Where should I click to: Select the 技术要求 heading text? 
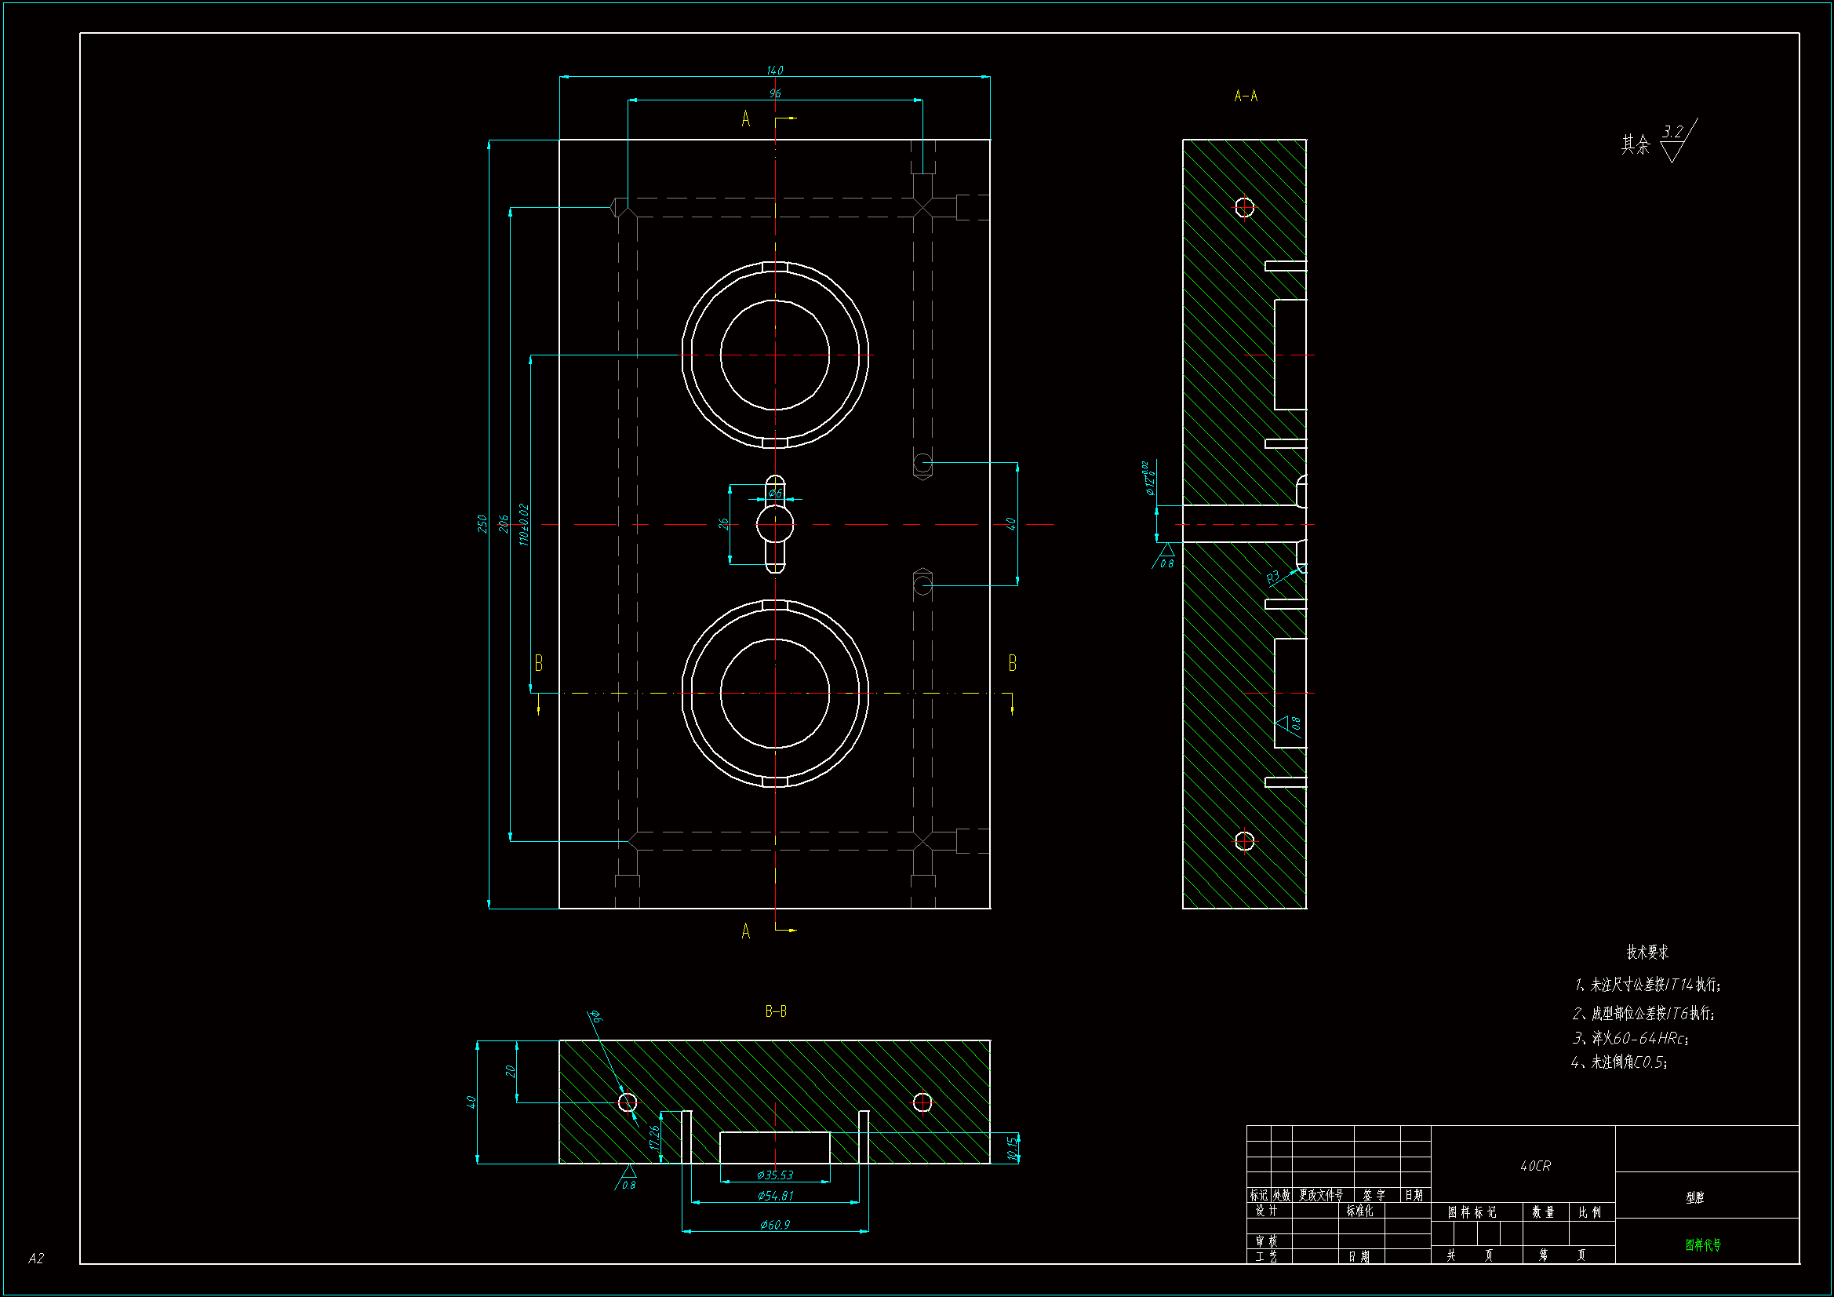[1647, 952]
